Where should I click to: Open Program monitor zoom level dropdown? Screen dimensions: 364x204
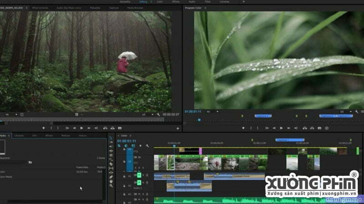pyautogui.click(x=212, y=112)
